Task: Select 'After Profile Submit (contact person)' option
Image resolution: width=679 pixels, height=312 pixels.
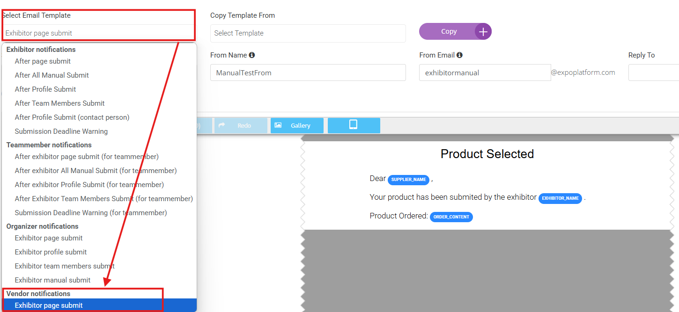Action: click(x=72, y=117)
